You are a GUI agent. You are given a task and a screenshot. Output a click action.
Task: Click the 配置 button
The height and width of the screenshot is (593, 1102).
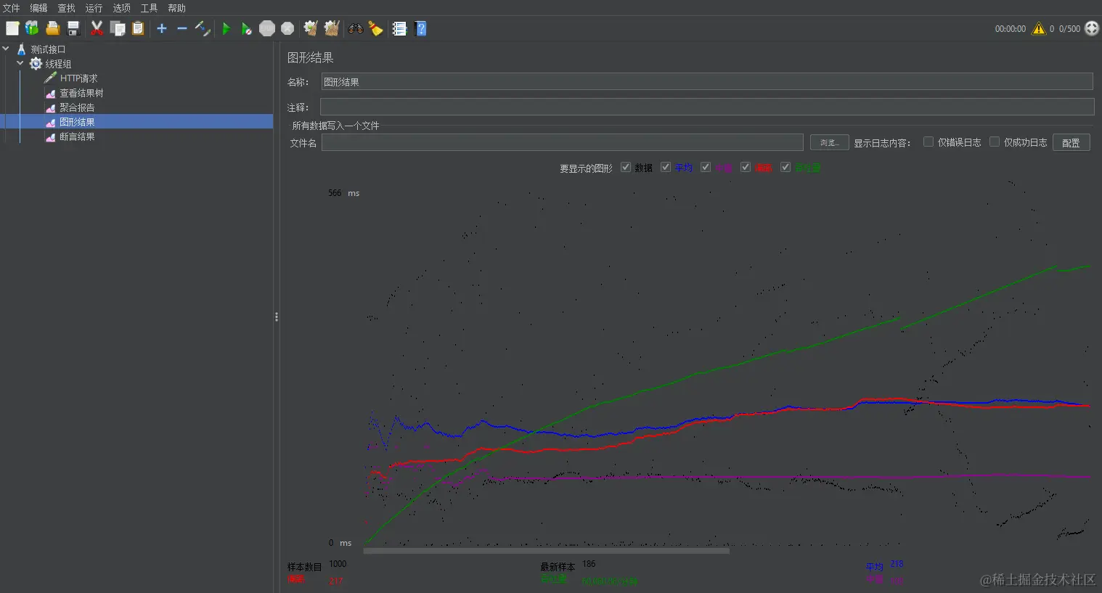pos(1071,143)
